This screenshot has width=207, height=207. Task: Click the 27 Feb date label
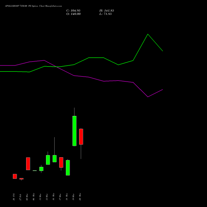20,197
